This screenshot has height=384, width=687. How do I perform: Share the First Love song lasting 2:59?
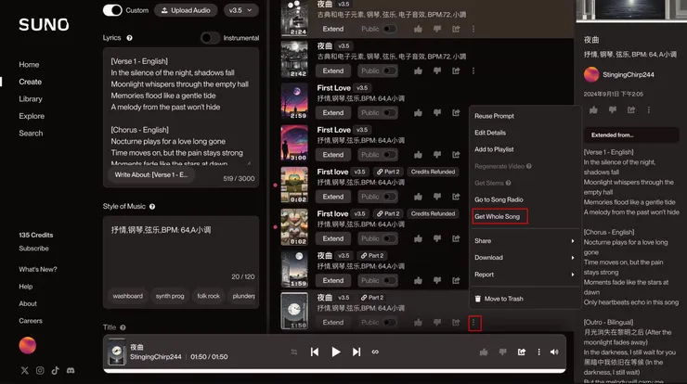coord(456,113)
